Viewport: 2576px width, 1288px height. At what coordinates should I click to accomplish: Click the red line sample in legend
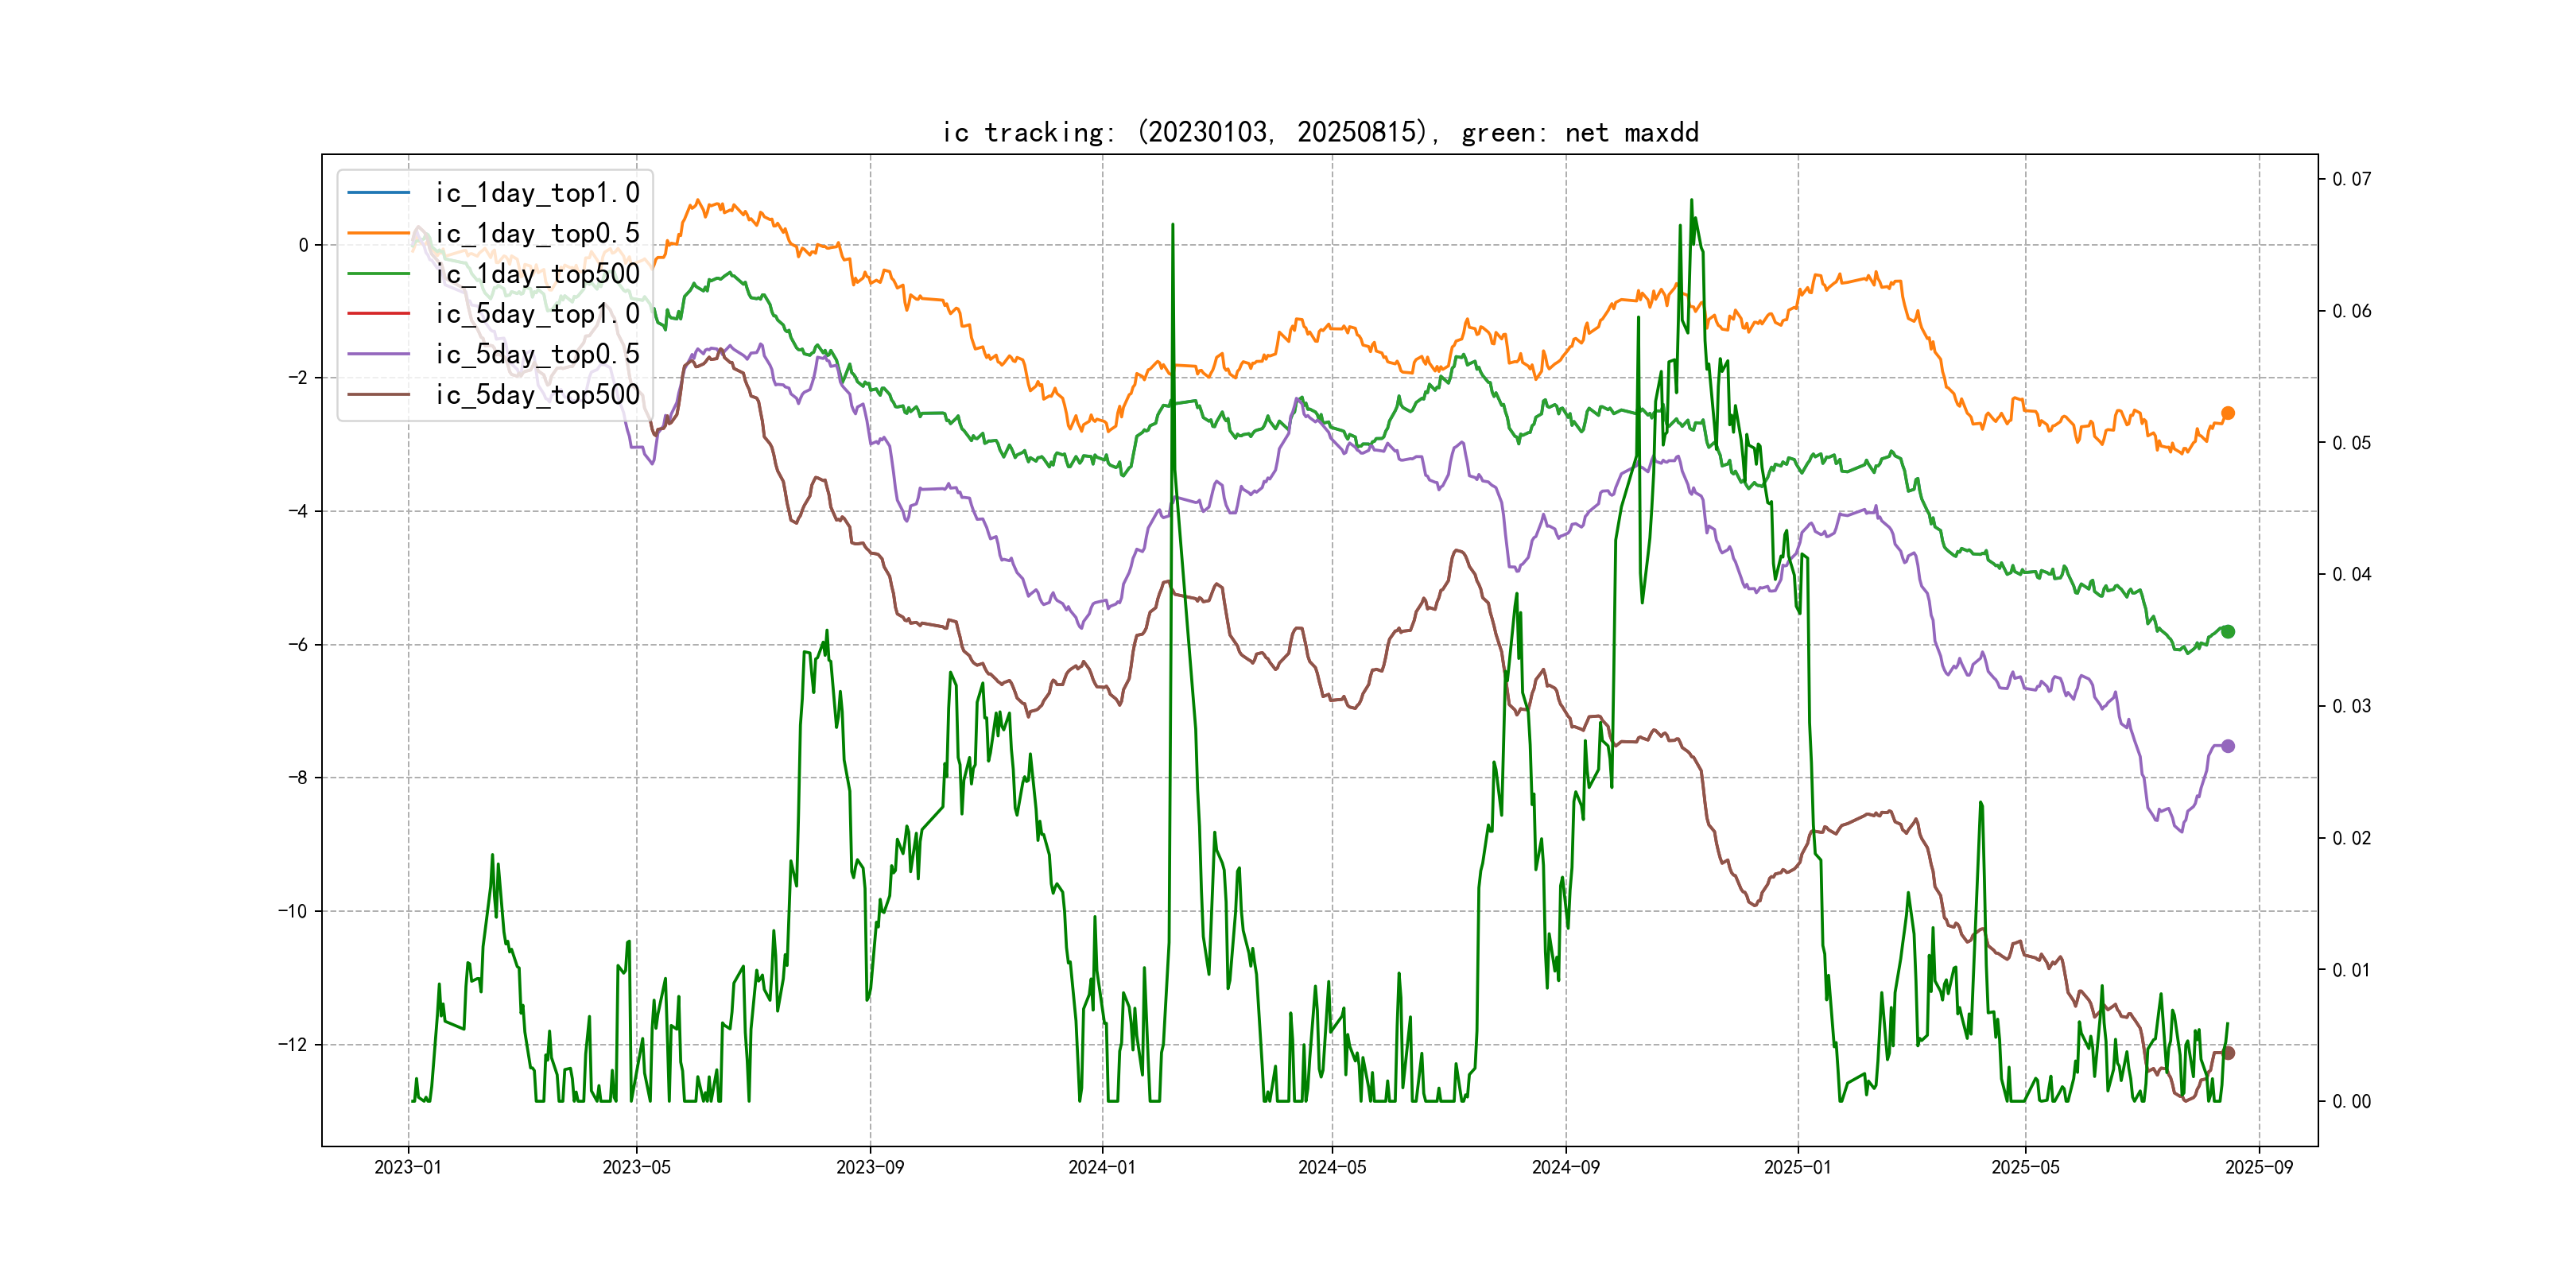pyautogui.click(x=378, y=313)
